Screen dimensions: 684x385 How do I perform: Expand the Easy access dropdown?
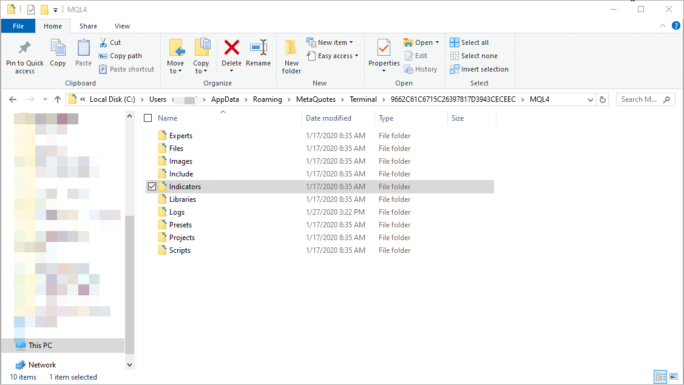tap(333, 56)
